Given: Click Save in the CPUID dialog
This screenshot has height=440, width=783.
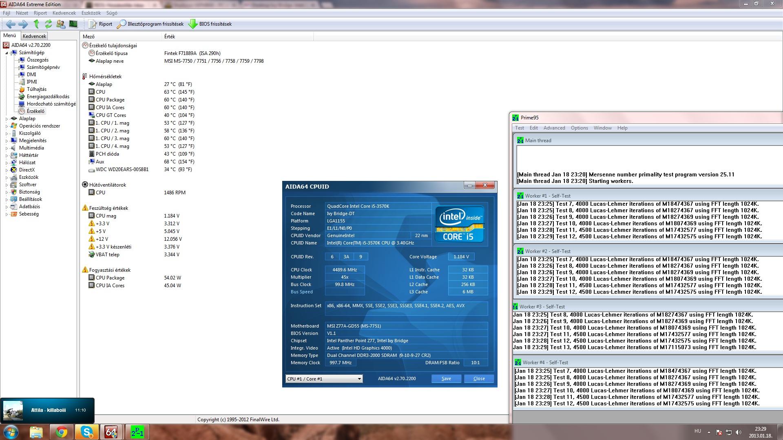Looking at the screenshot, I should tap(446, 379).
